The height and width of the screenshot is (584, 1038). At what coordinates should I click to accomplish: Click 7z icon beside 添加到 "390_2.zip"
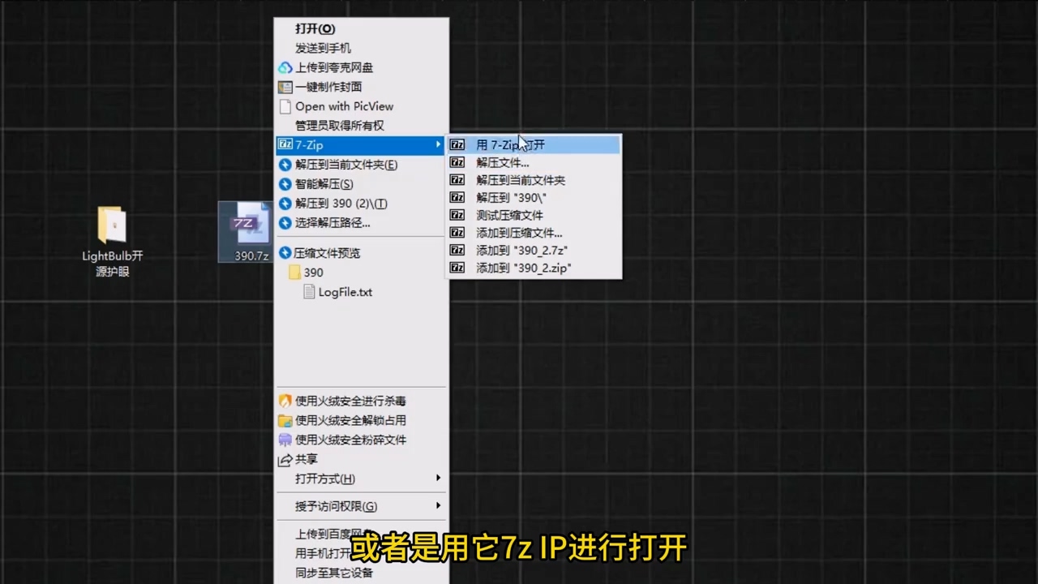457,268
